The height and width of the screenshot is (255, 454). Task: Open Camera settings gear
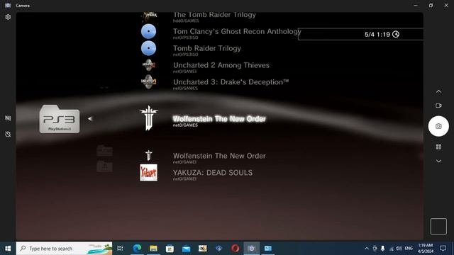click(8, 17)
